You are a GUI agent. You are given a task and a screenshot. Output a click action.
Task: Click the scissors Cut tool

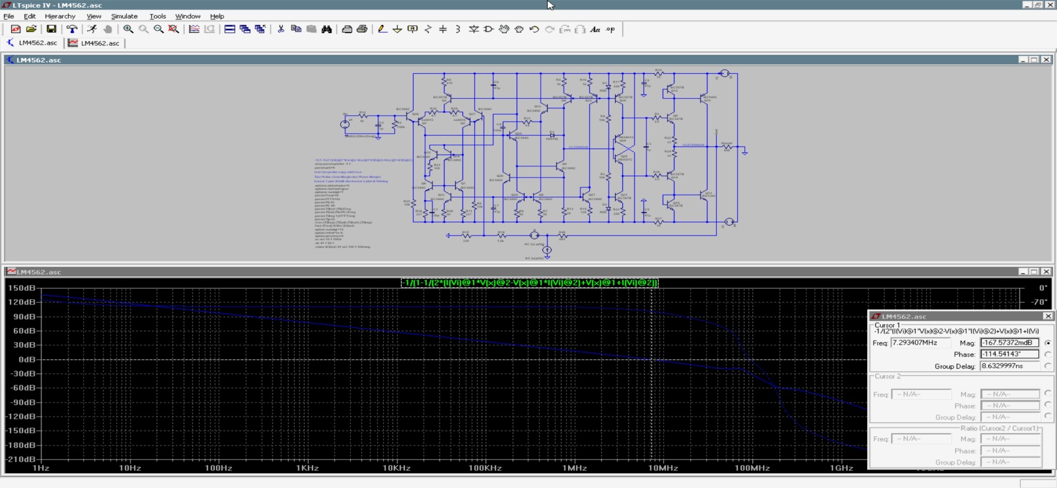point(281,29)
